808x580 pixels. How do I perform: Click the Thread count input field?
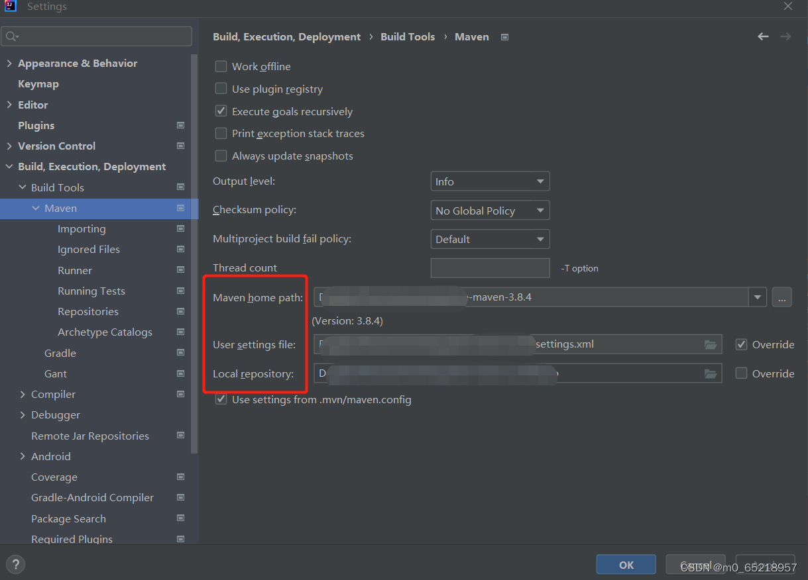coord(490,268)
